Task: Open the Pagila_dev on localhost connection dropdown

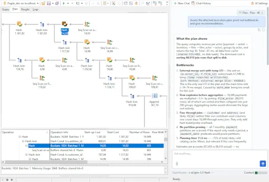Action: tap(21, 3)
